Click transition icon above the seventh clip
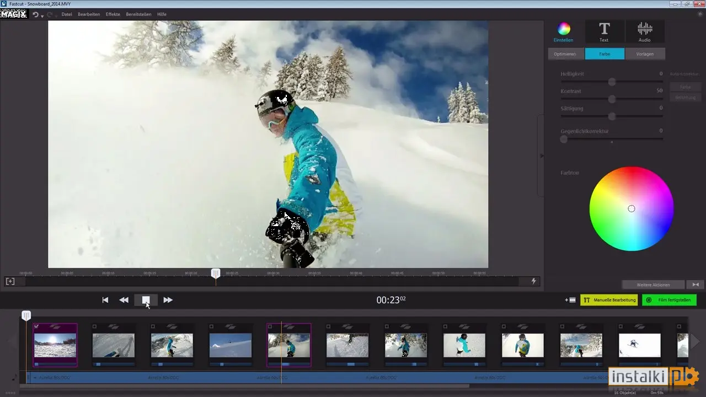The image size is (706, 397). [406, 326]
